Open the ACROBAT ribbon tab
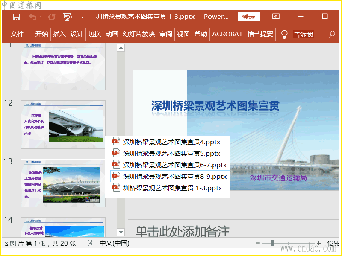342x256 pixels. tap(227, 34)
